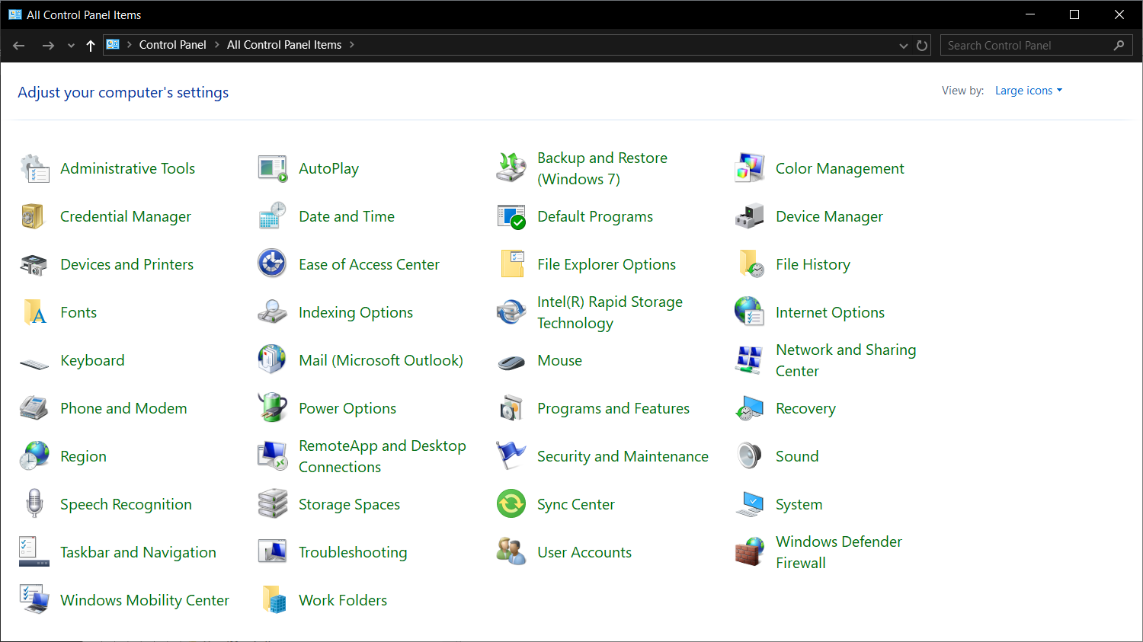Click the Control Panel breadcrumb
This screenshot has height=642, width=1143.
pos(172,45)
